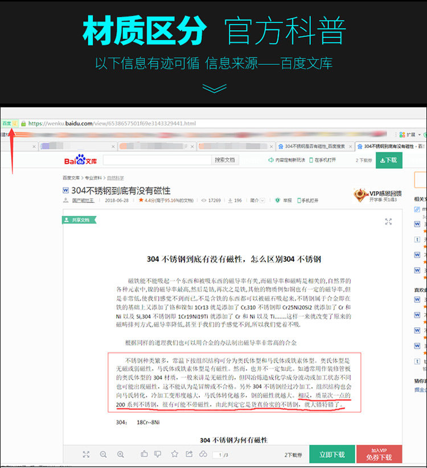The height and width of the screenshot is (468, 427).
Task: Open the 自然科学 breadcrumb link
Action: [116, 178]
